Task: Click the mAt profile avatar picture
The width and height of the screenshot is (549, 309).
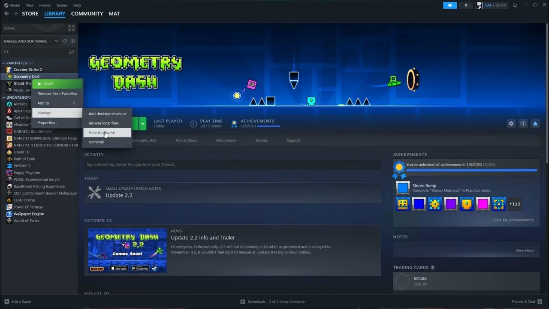Action: click(x=479, y=5)
